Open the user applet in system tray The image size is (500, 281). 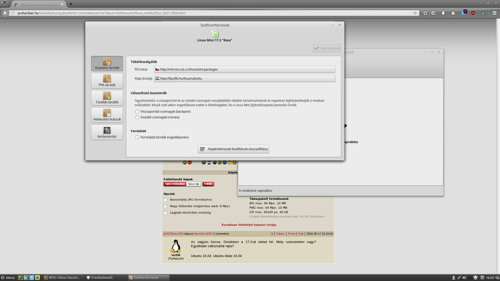[453, 278]
